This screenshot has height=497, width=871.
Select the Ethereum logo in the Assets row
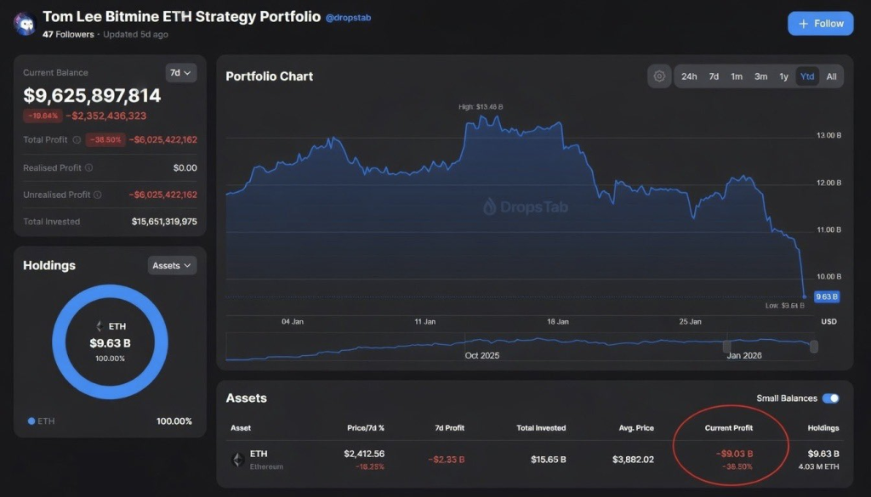coord(237,460)
